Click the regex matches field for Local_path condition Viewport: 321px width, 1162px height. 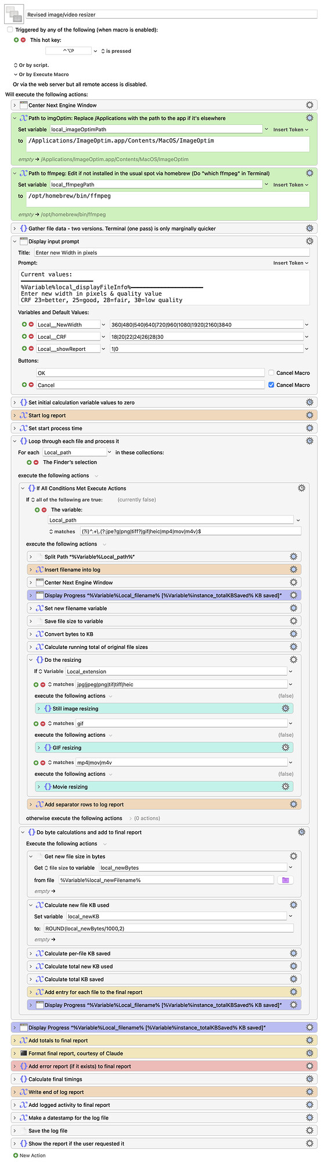click(190, 531)
